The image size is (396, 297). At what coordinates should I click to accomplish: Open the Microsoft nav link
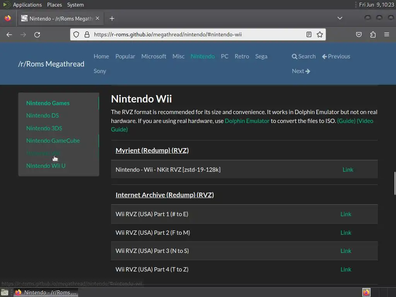(154, 56)
